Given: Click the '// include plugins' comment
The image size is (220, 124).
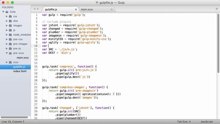Looking at the screenshot, I should (x=56, y=22).
